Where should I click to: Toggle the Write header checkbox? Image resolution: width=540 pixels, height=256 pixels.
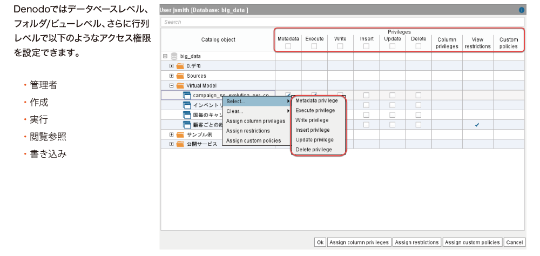[x=340, y=46]
